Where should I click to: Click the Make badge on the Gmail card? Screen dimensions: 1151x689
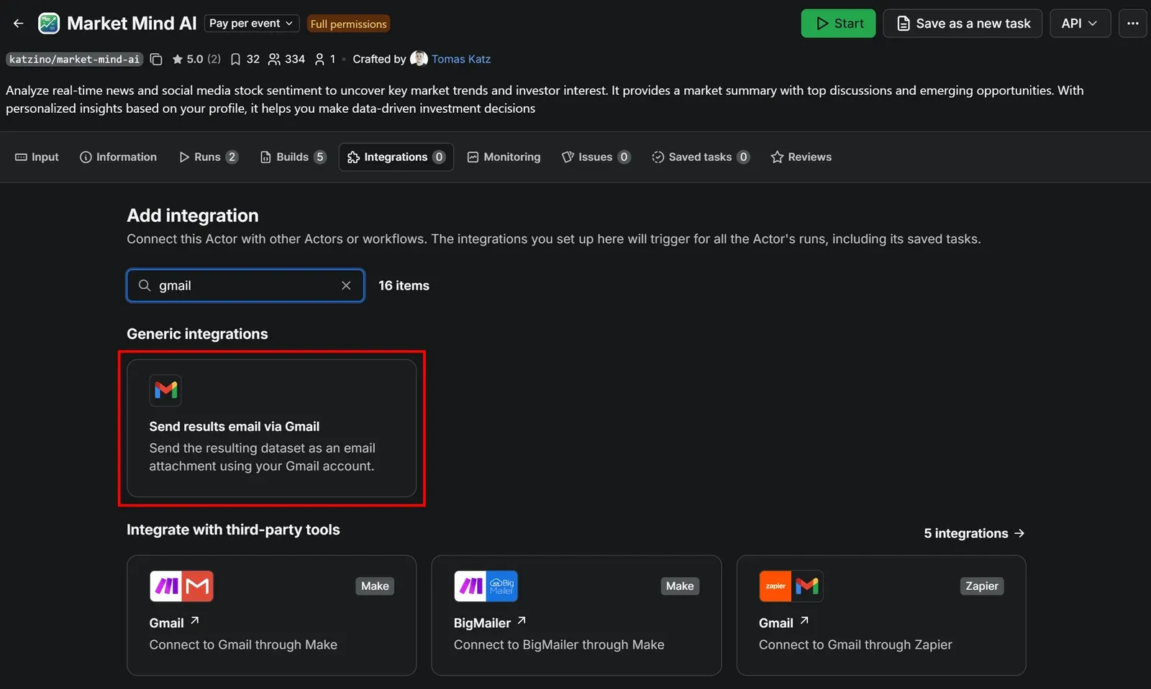point(375,586)
